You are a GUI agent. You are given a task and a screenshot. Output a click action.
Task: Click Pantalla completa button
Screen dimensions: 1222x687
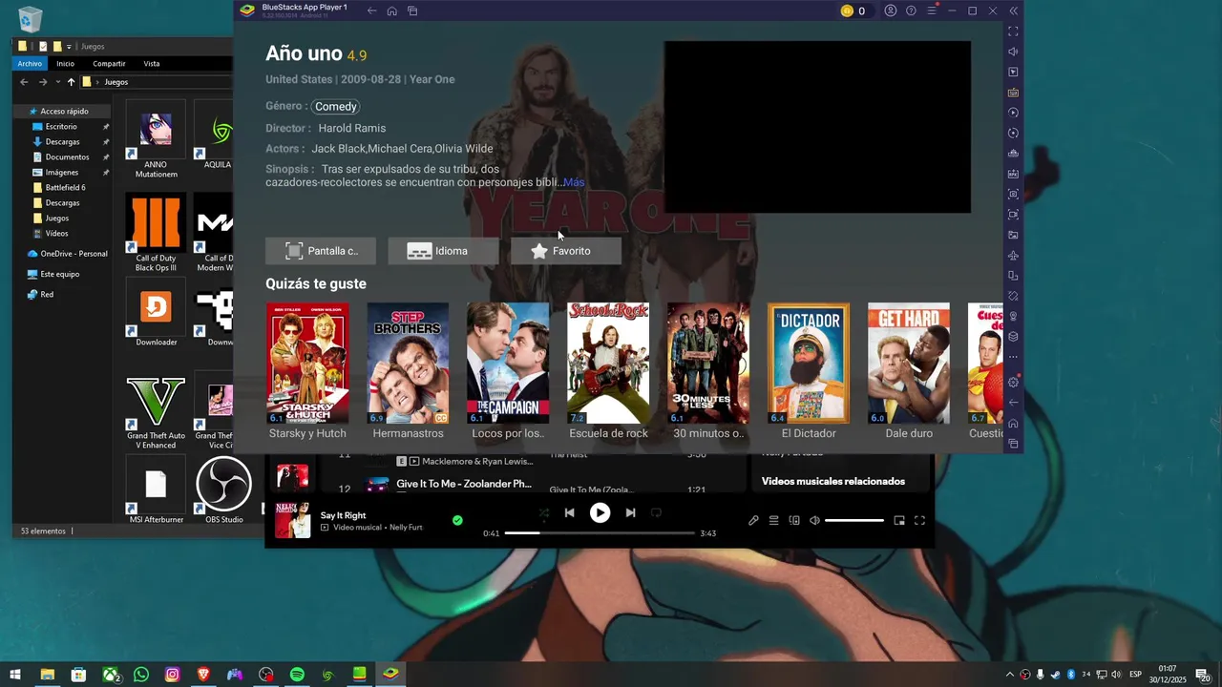tap(321, 251)
